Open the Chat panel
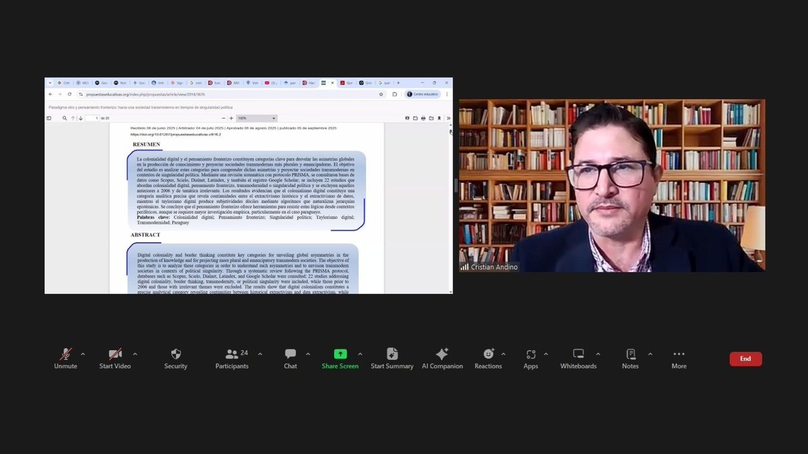Viewport: 808px width, 454px height. (290, 358)
